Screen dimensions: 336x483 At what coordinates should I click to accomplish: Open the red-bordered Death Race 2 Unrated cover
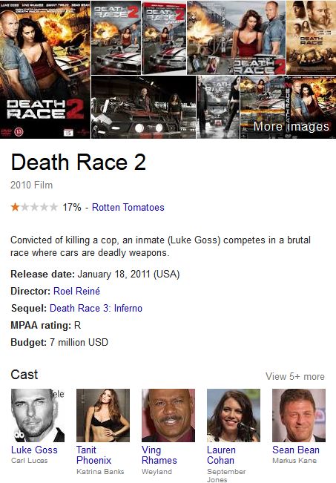click(164, 38)
